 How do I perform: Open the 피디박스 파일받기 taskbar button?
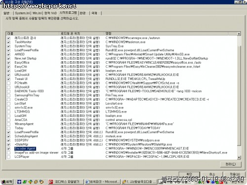tap(65, 182)
